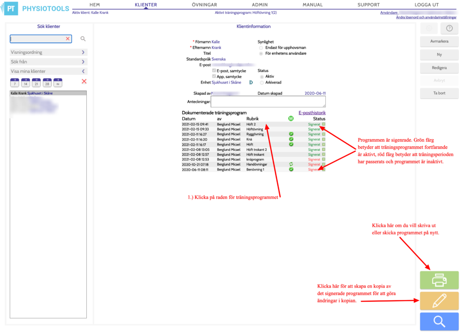Click the status square icon on Höft trokant row
This screenshot has width=460, height=335.
[323, 154]
